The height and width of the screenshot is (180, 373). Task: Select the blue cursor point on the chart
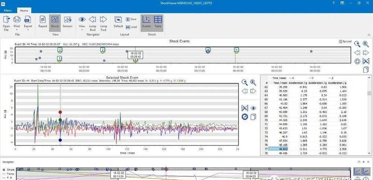(60, 140)
